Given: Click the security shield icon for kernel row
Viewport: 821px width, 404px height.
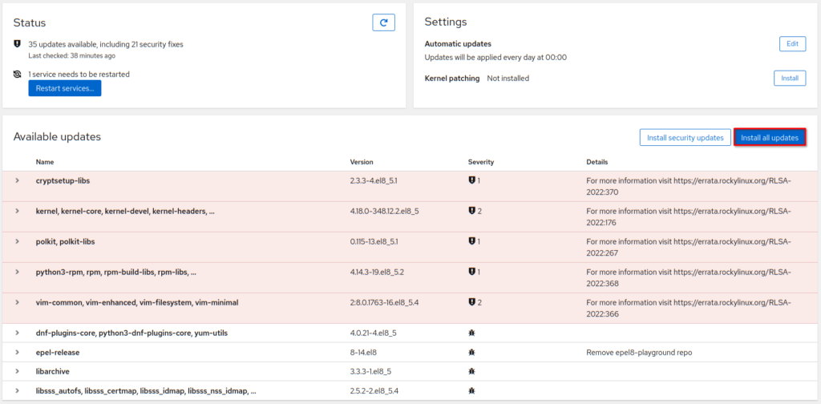Looking at the screenshot, I should pos(471,211).
